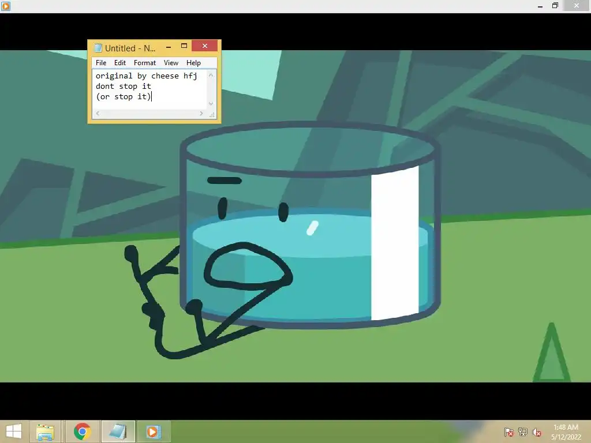
Task: Close the Untitled Notepad window
Action: 205,46
